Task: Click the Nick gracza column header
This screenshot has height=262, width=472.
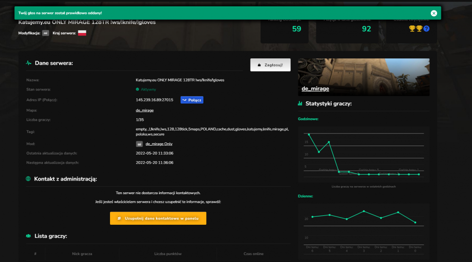Action: 82,254
